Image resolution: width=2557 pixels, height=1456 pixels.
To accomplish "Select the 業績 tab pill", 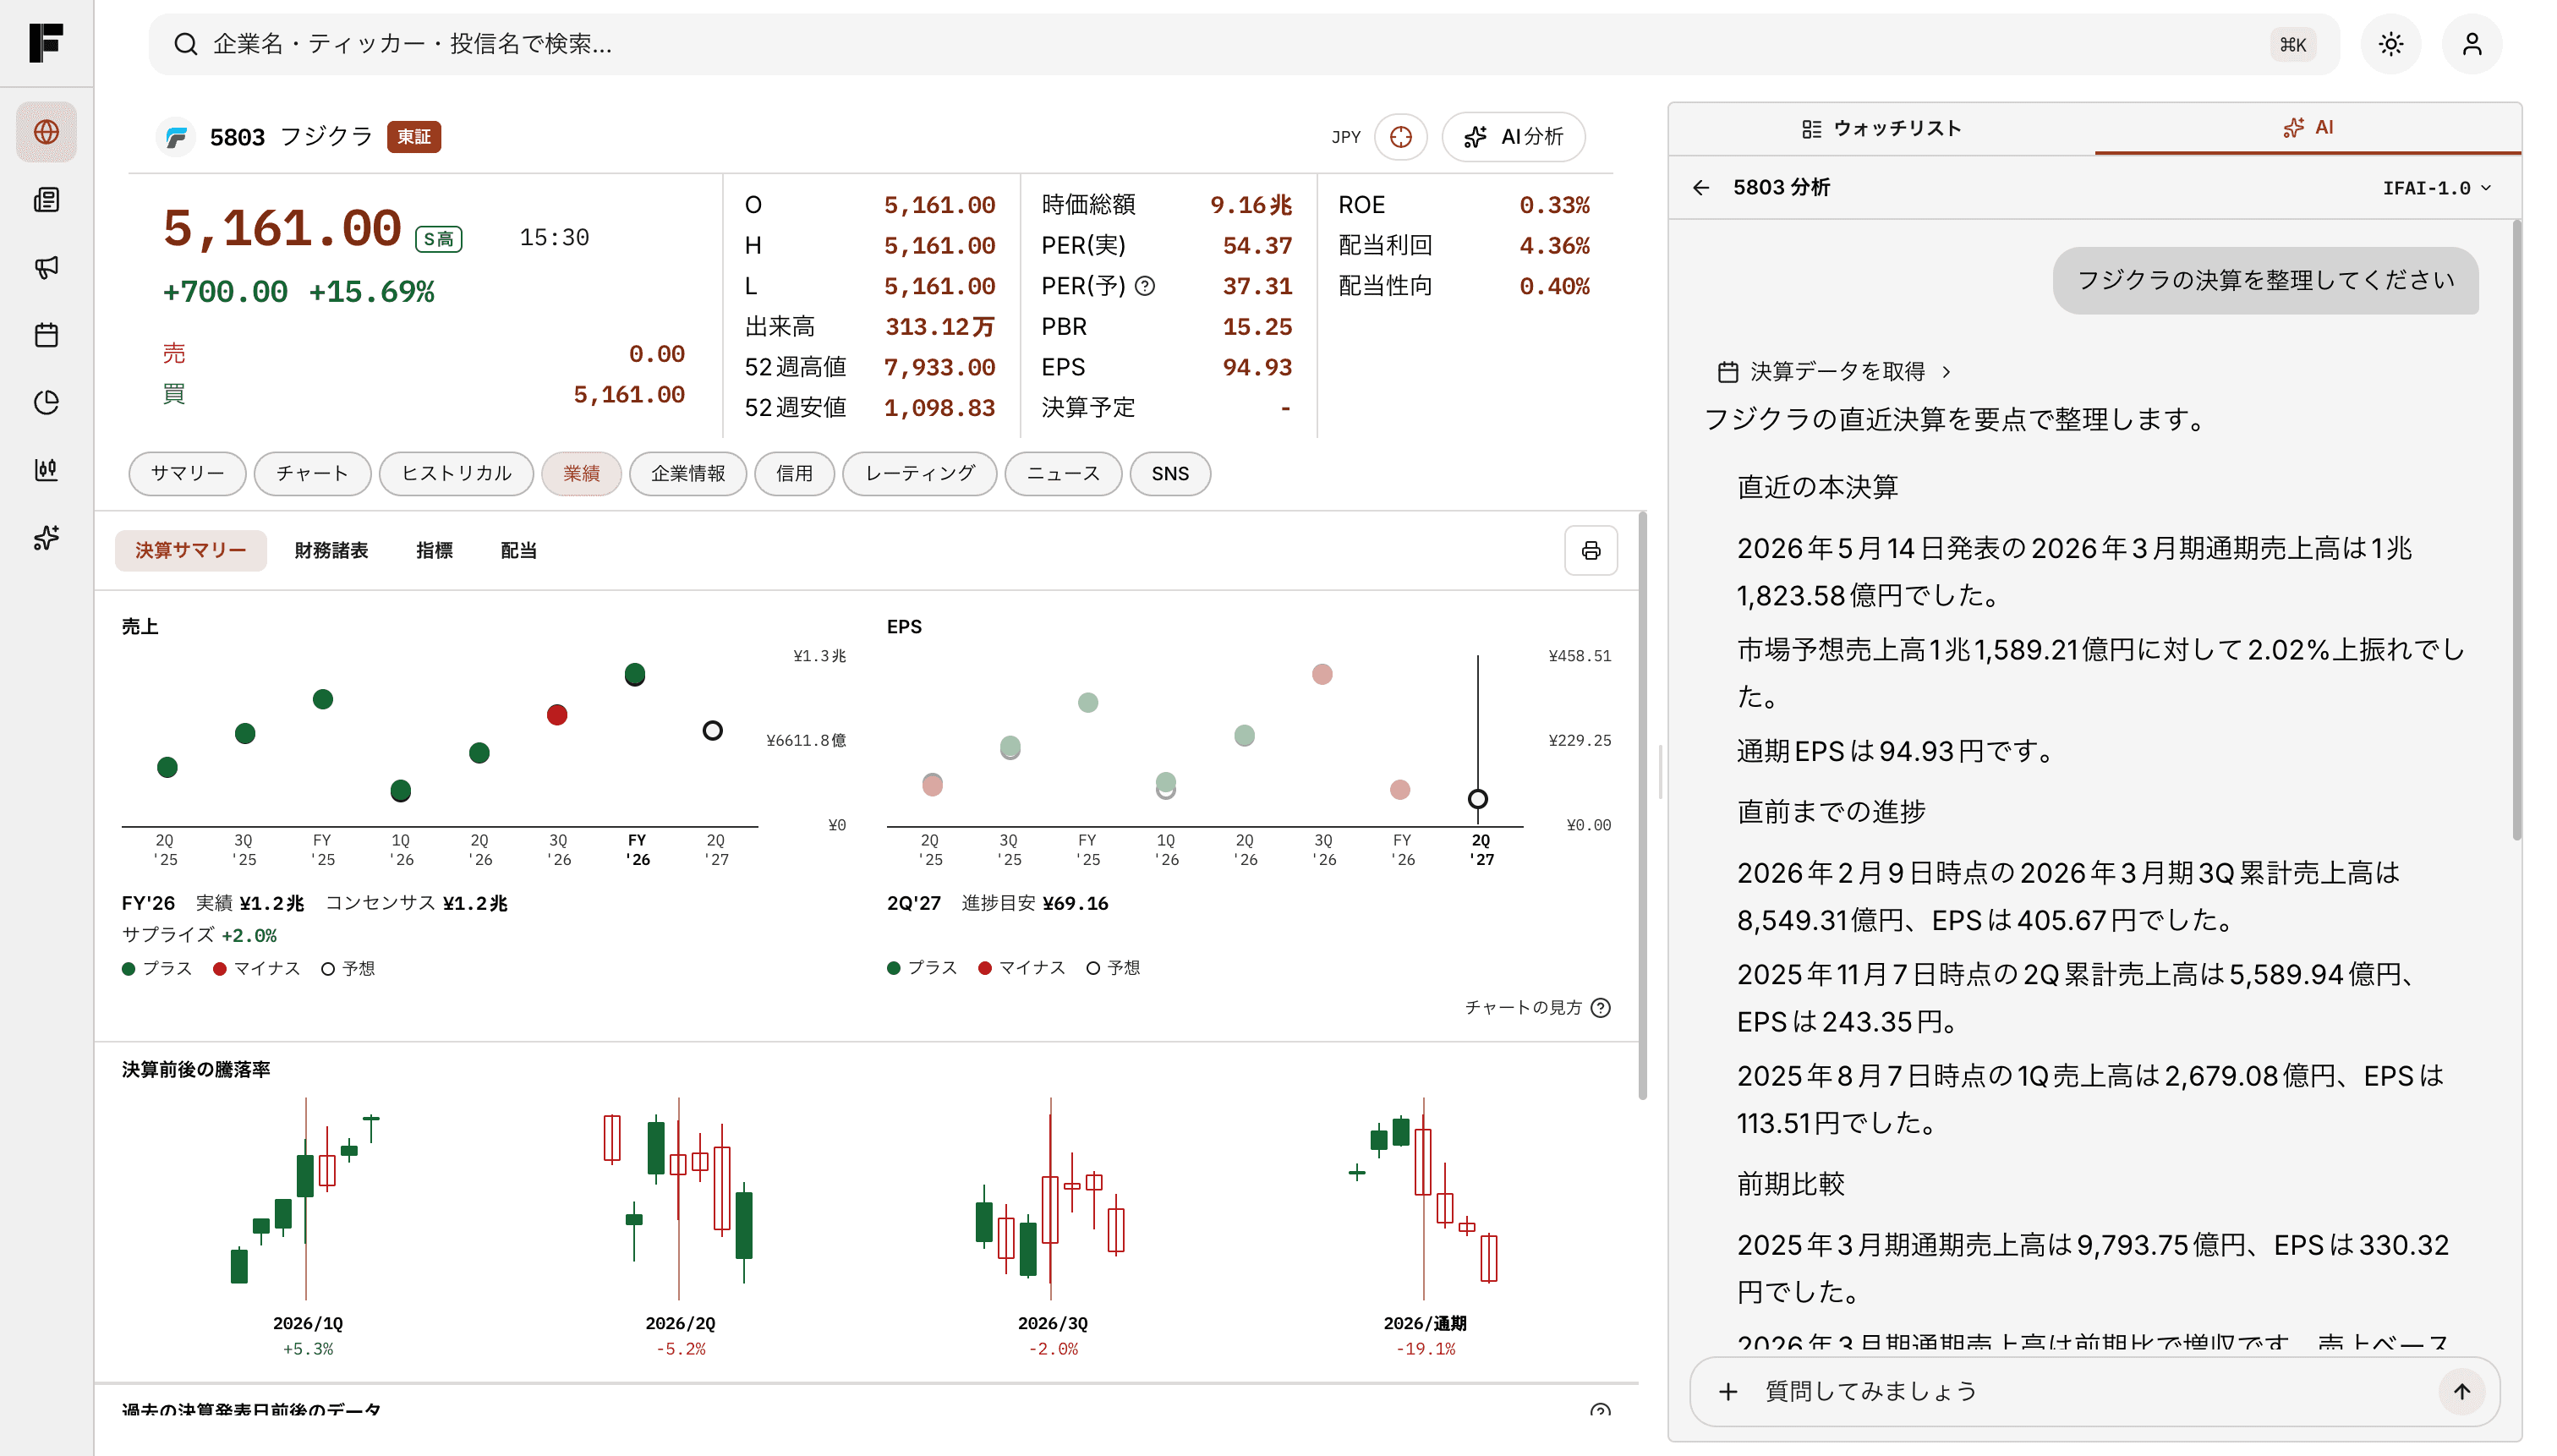I will point(581,474).
